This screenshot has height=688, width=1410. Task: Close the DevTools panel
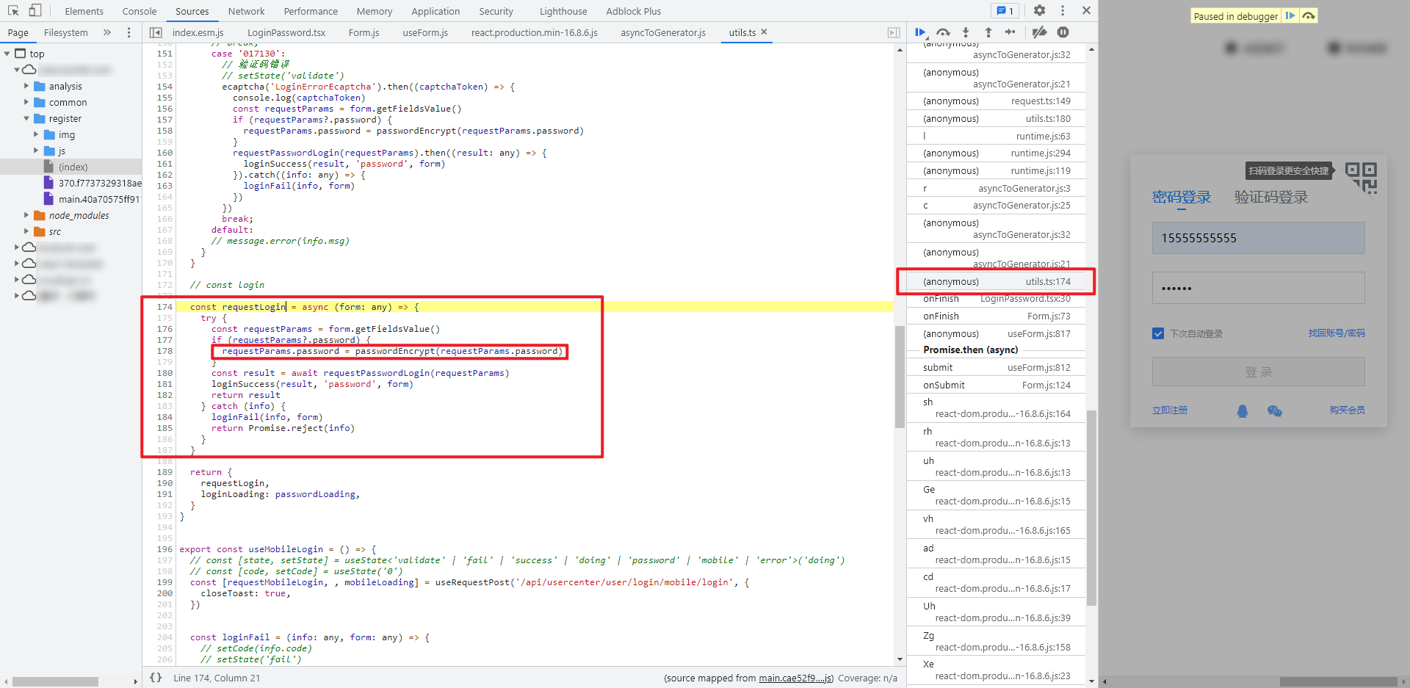coord(1086,11)
